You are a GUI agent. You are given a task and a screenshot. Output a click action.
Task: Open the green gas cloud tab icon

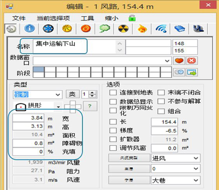(105, 29)
